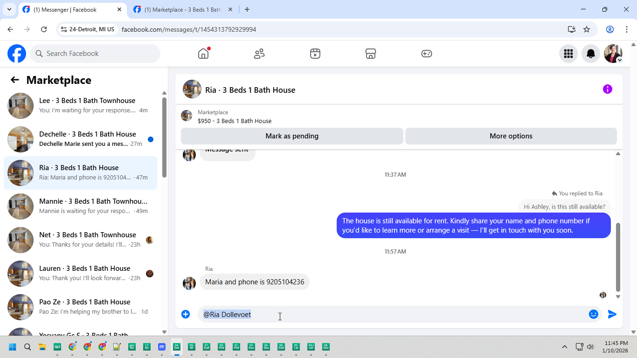Open More options for listing
This screenshot has width=637, height=358.
pos(511,136)
